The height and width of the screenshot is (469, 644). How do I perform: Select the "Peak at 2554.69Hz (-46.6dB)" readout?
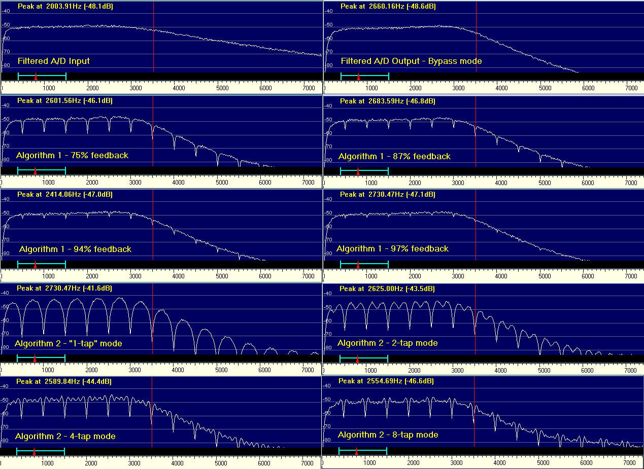click(x=386, y=381)
